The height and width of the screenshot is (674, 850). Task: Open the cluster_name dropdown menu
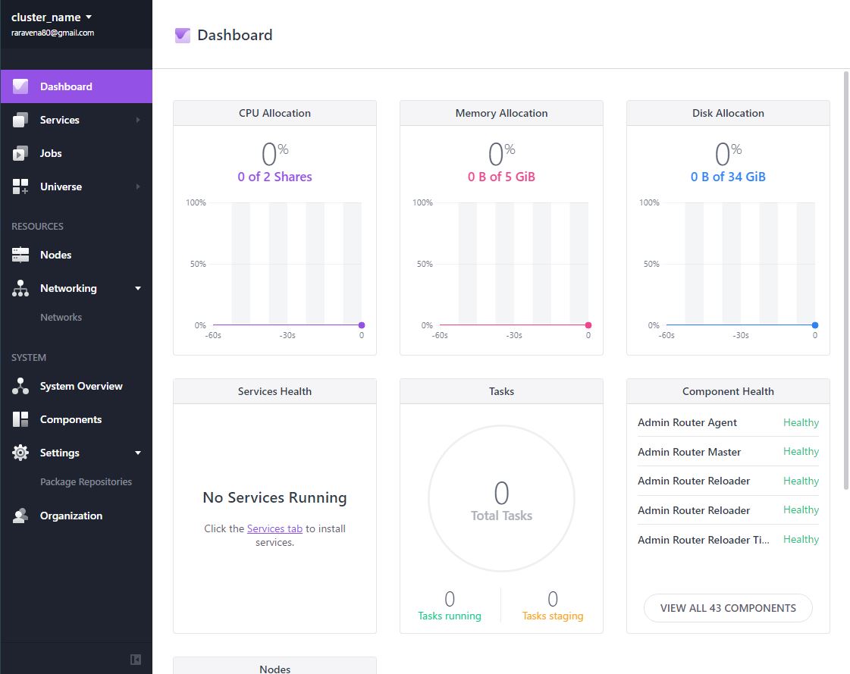click(52, 17)
